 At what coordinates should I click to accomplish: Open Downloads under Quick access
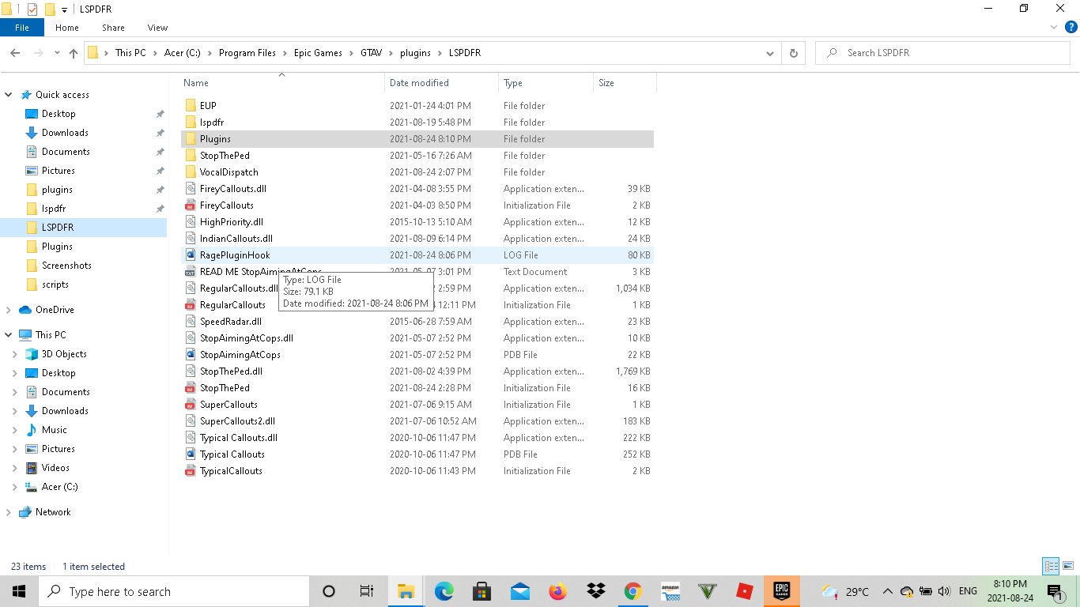coord(65,133)
